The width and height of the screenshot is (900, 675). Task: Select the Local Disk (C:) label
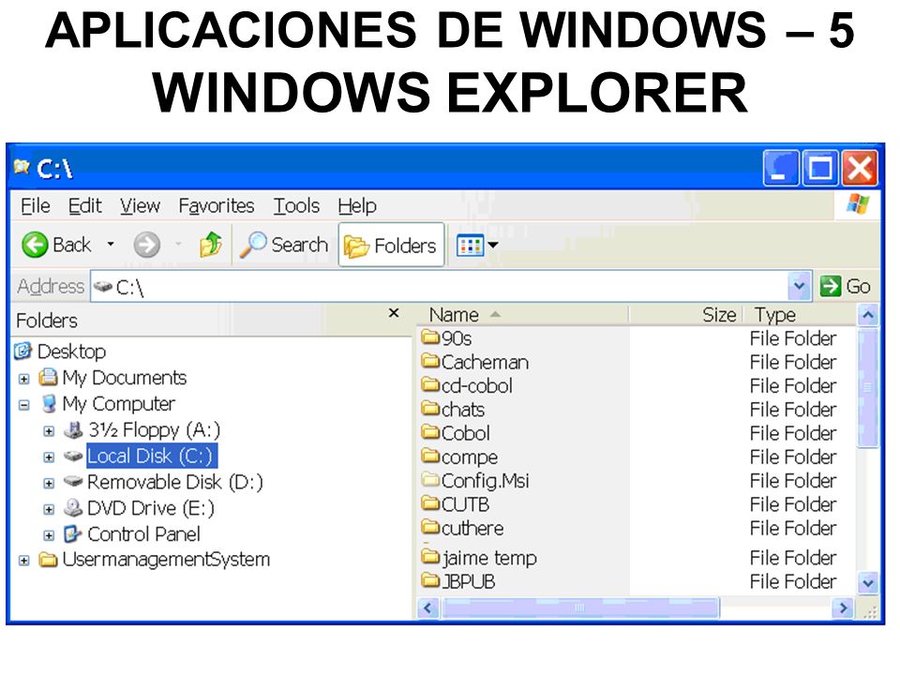[x=152, y=457]
